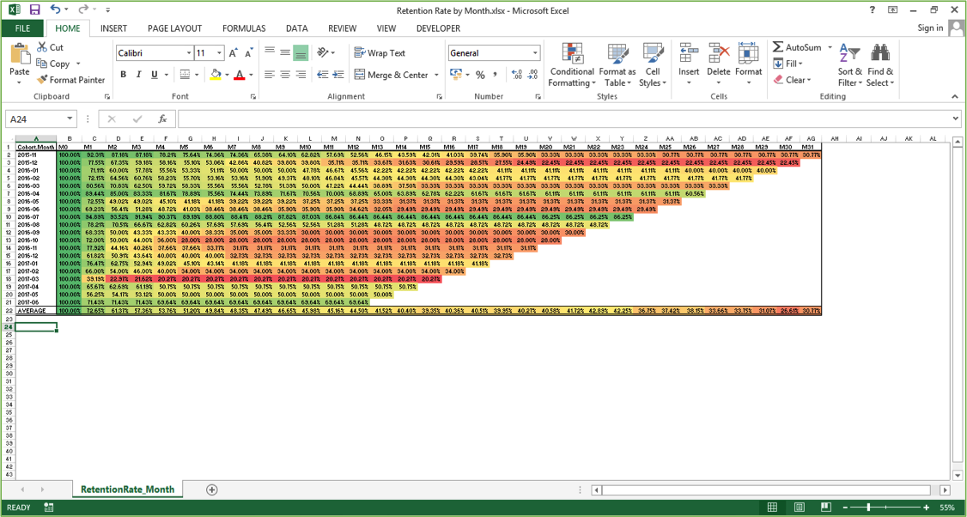Click Decrease Decimal icon
The height and width of the screenshot is (517, 967).
point(532,75)
